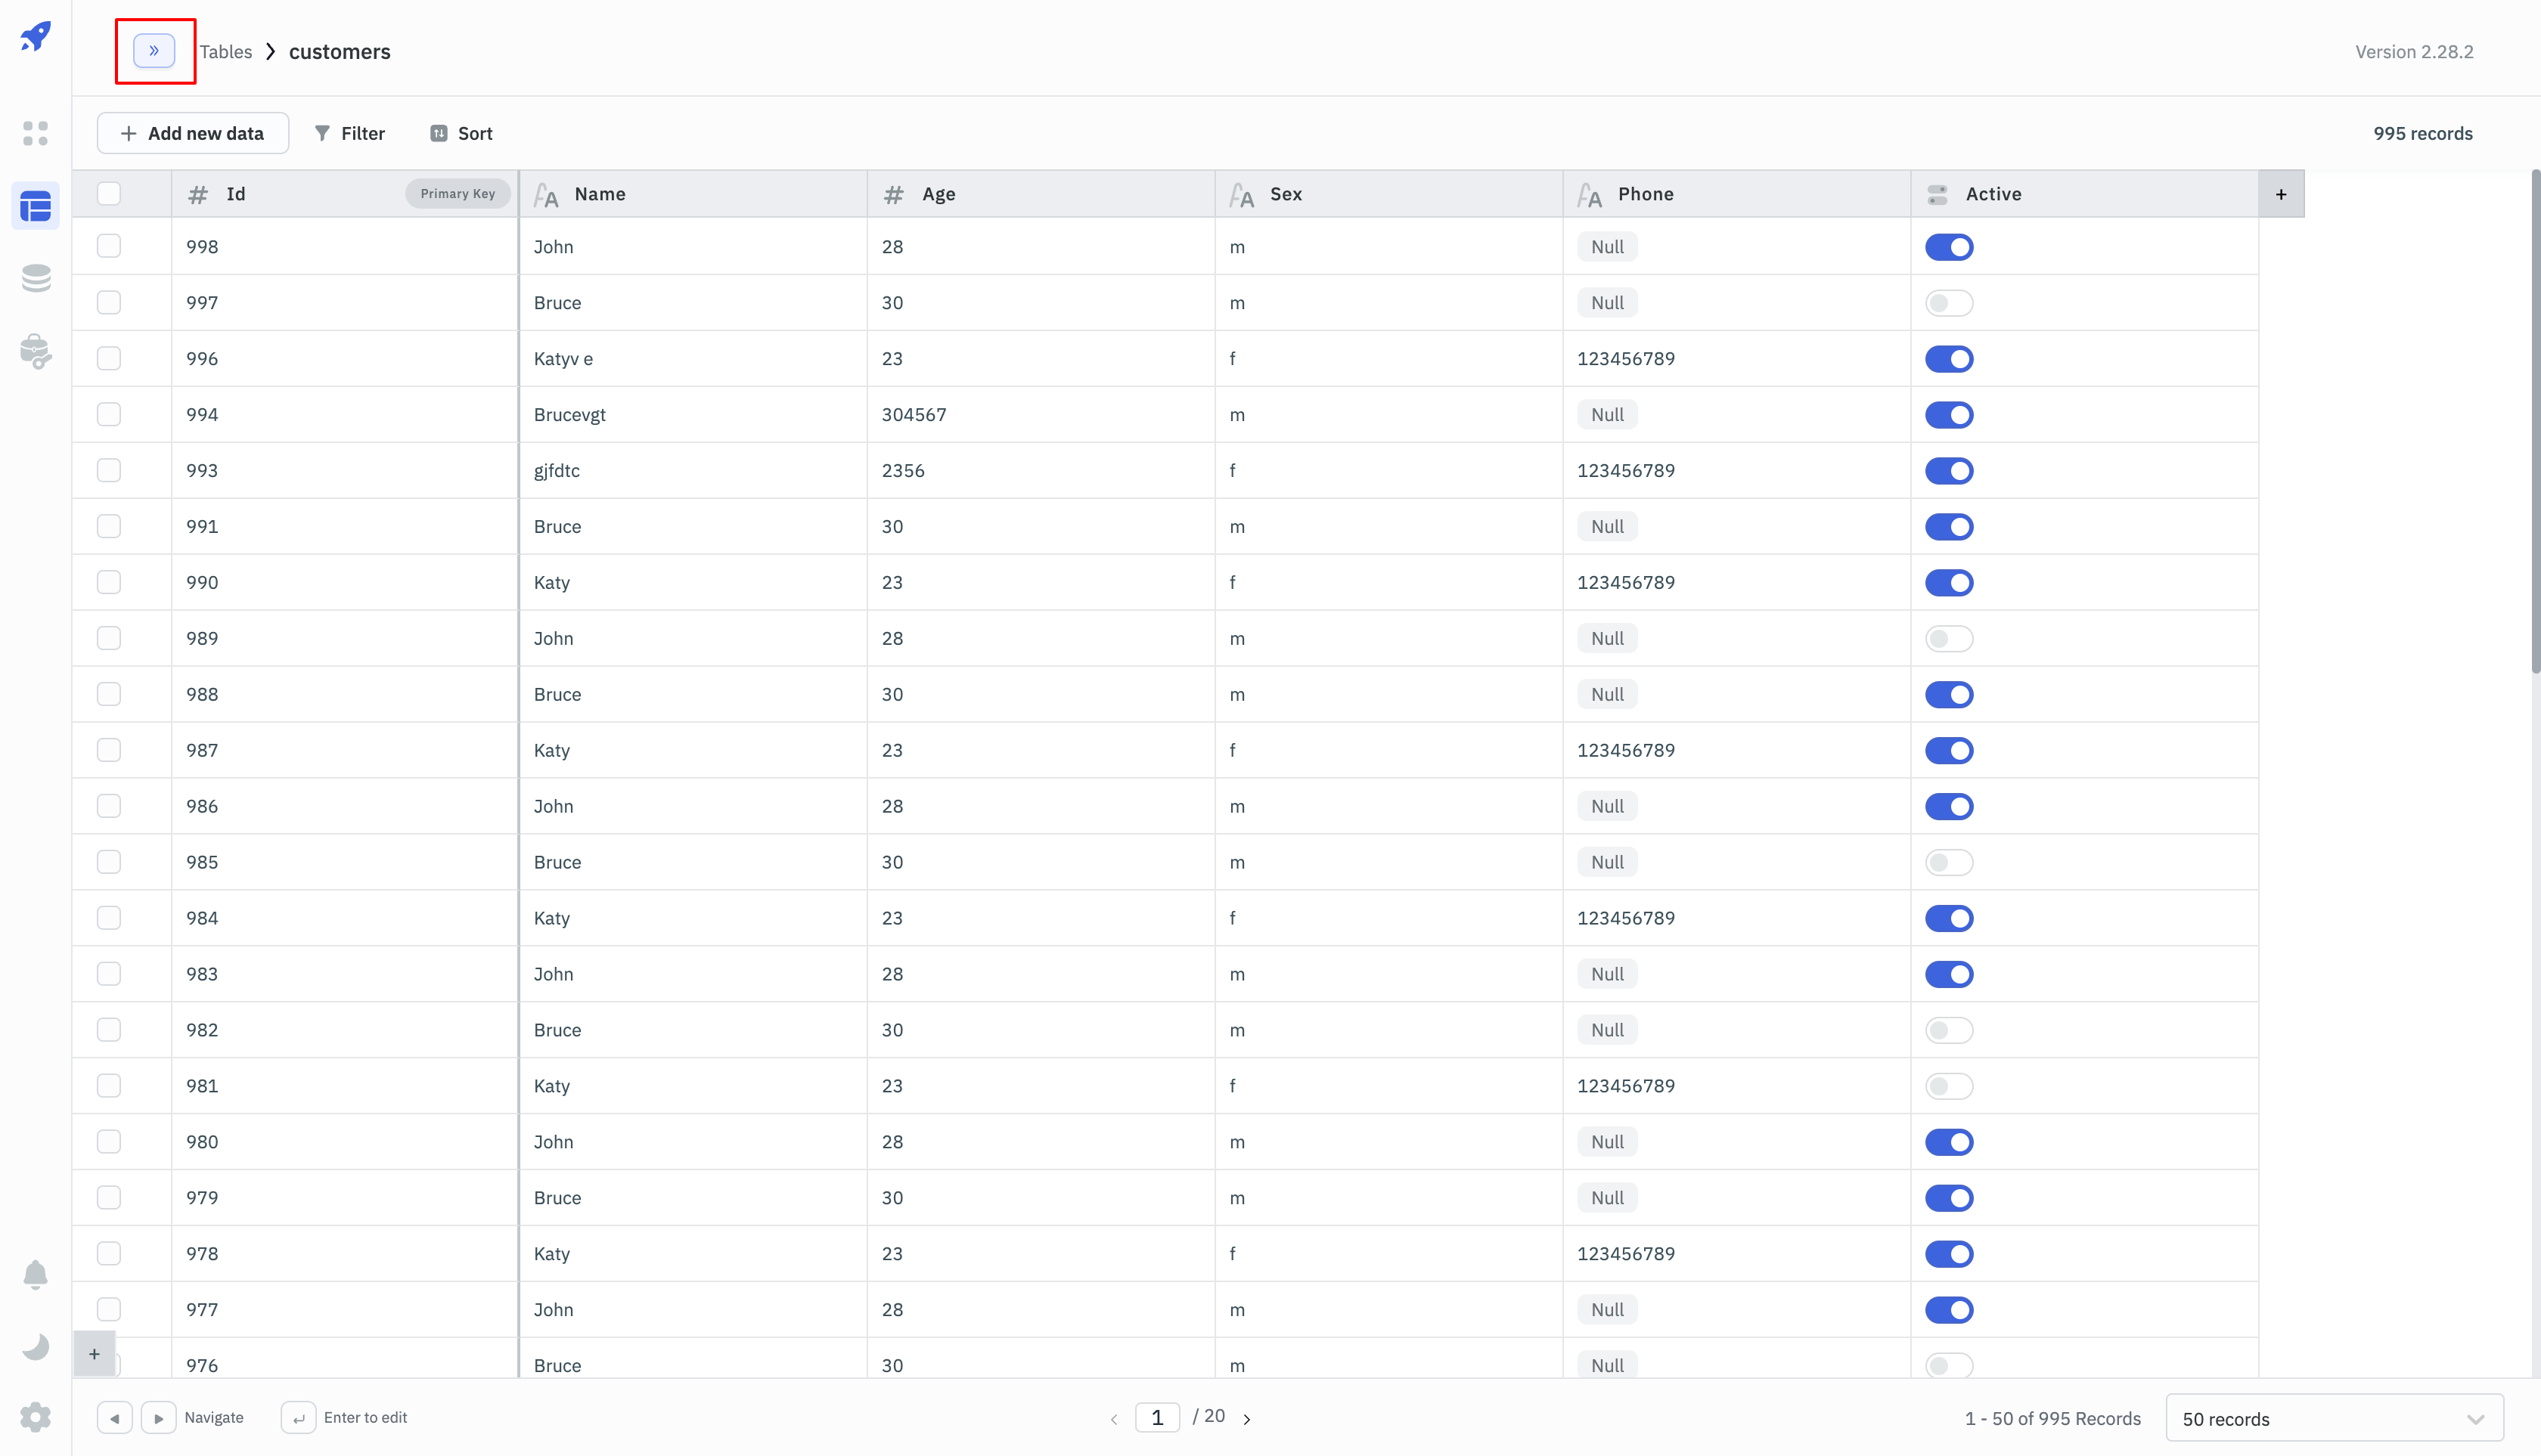
Task: Click the page number input field
Action: 1156,1417
